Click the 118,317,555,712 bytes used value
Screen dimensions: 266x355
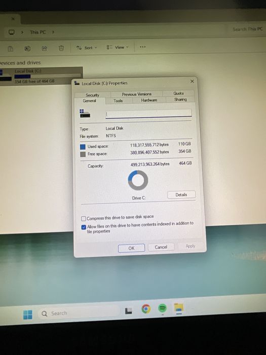click(x=149, y=145)
